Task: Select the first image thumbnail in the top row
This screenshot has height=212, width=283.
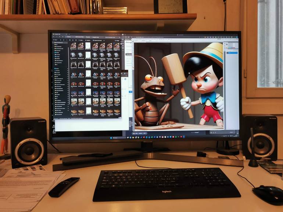Action: pos(73,46)
